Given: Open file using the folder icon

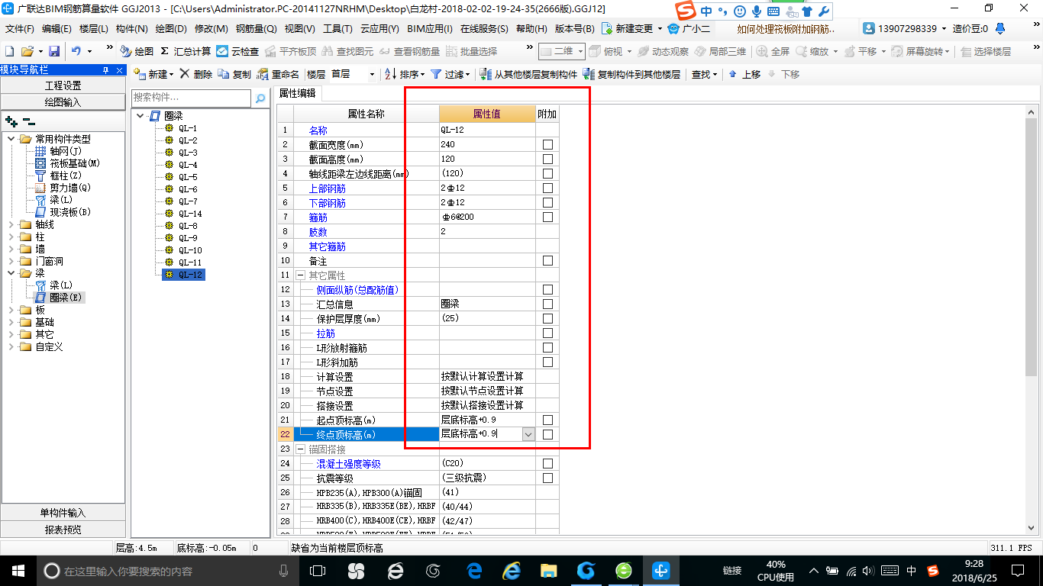Looking at the screenshot, I should (x=27, y=51).
